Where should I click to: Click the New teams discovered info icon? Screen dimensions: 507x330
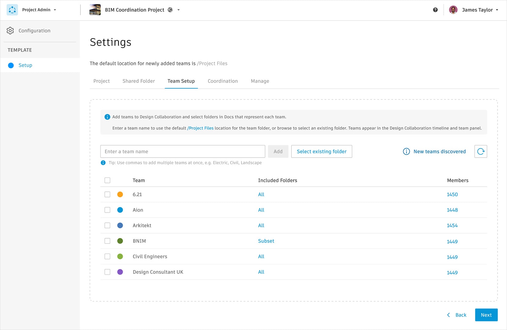pyautogui.click(x=406, y=152)
